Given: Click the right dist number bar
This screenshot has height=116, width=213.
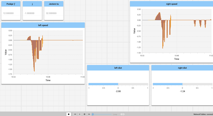Looking at the screenshot, I should [182, 84].
